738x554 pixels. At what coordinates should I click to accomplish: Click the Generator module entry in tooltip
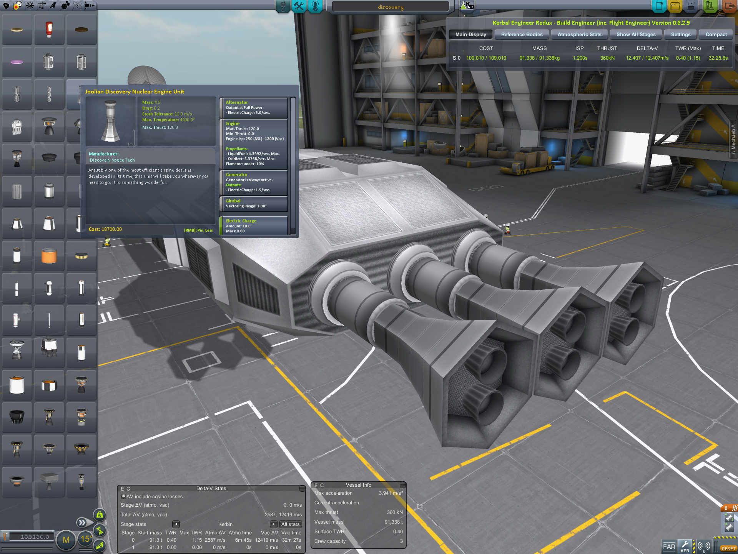(254, 182)
